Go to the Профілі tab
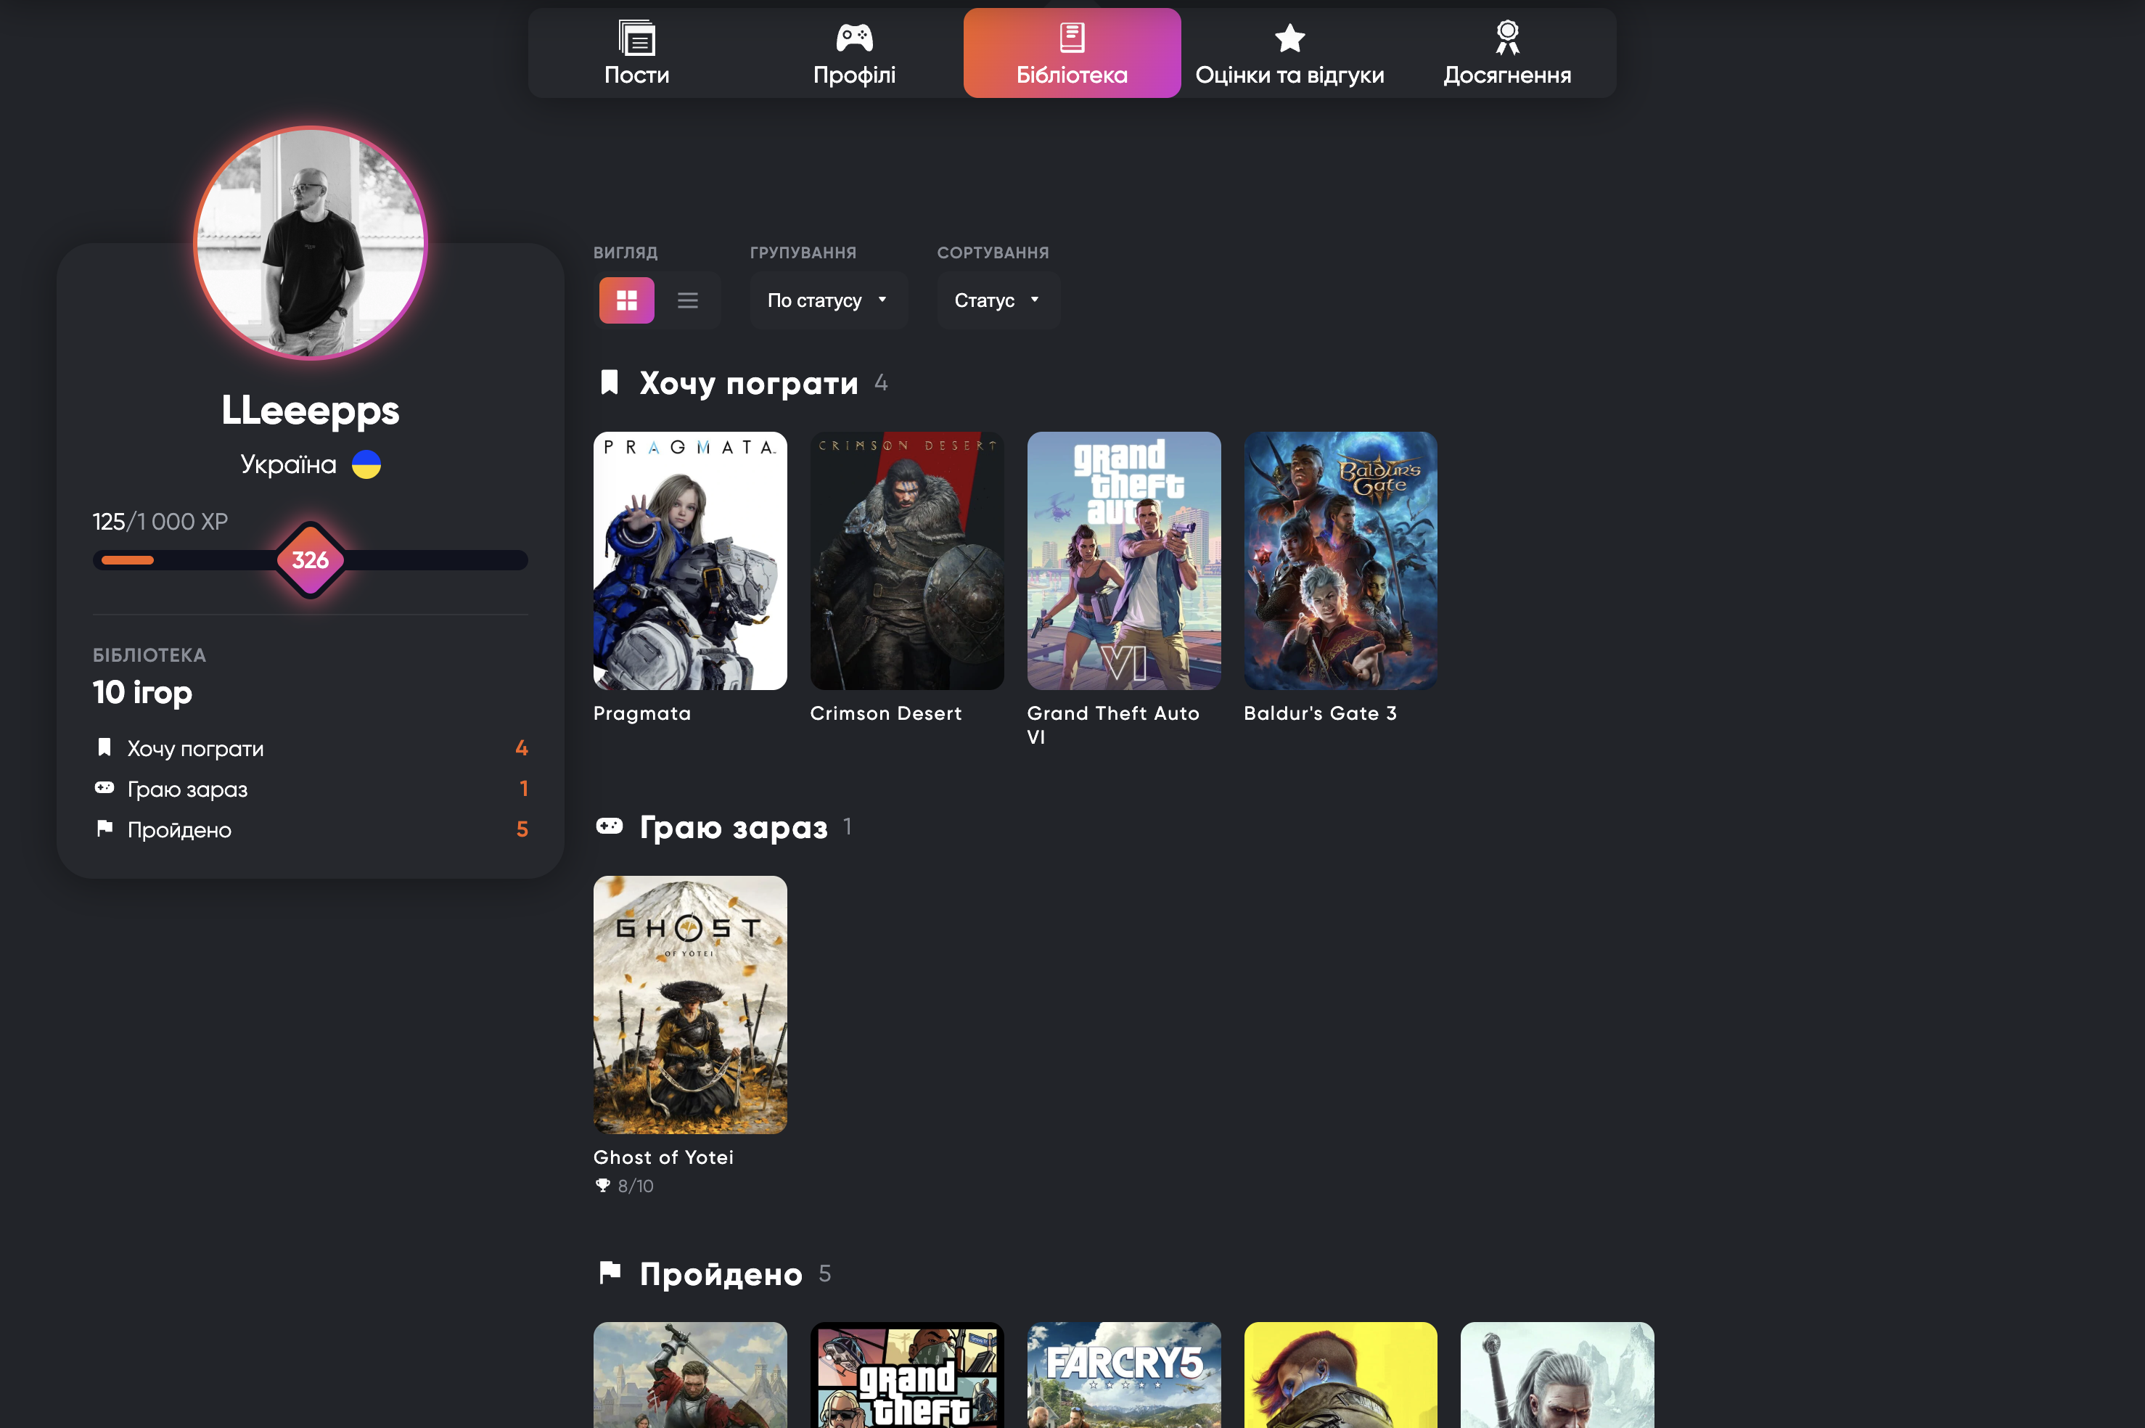This screenshot has height=1428, width=2145. 854,54
